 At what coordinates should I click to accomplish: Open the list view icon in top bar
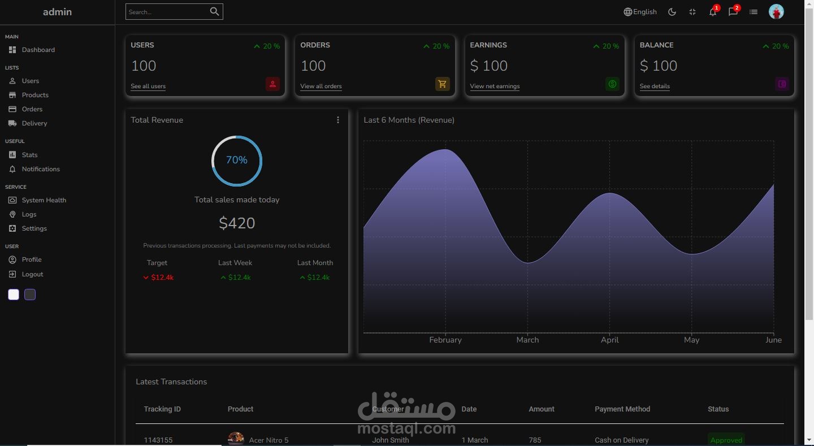tap(754, 12)
